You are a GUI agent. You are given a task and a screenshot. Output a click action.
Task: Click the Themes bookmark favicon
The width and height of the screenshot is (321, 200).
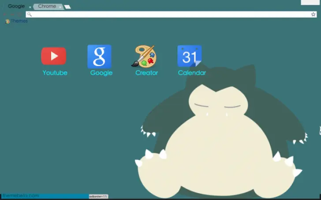point(7,21)
